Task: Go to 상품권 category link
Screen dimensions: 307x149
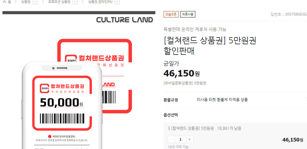Action: tap(26, 2)
